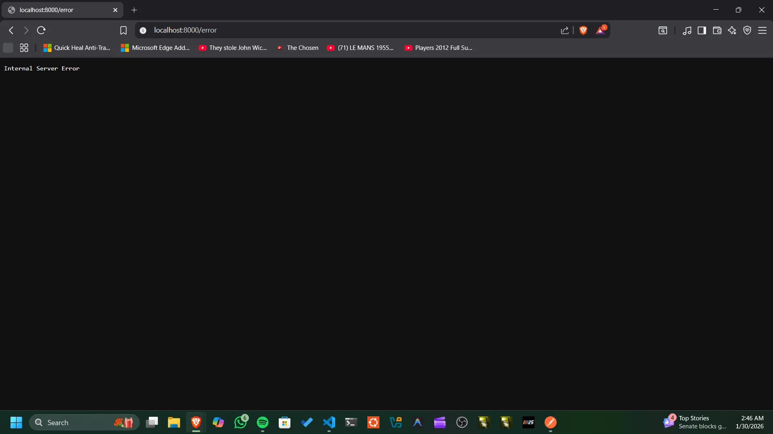Open Leo AI assistant icon
773x434 pixels.
[x=732, y=30]
